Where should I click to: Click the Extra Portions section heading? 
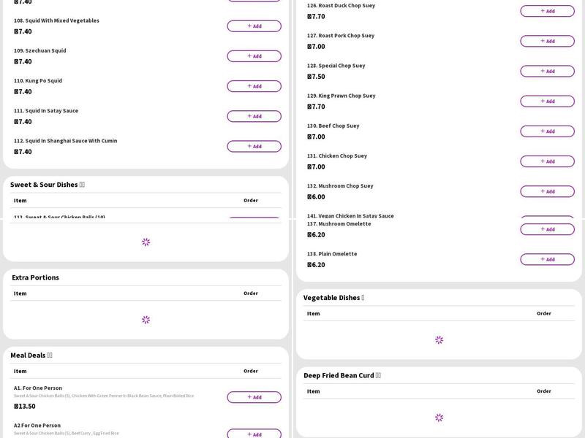click(x=35, y=277)
